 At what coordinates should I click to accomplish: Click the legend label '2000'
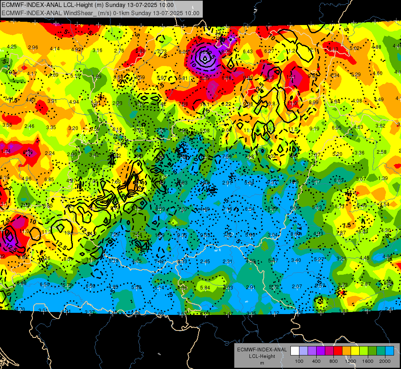[385, 361]
